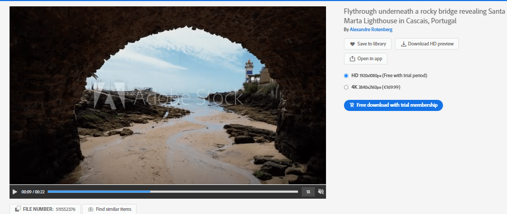Play the lighthouse flythrough video
The width and height of the screenshot is (507, 214).
[15, 191]
